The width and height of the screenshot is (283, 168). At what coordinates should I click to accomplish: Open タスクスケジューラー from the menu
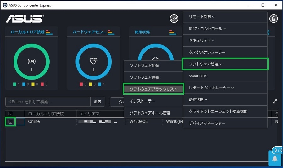point(225,52)
